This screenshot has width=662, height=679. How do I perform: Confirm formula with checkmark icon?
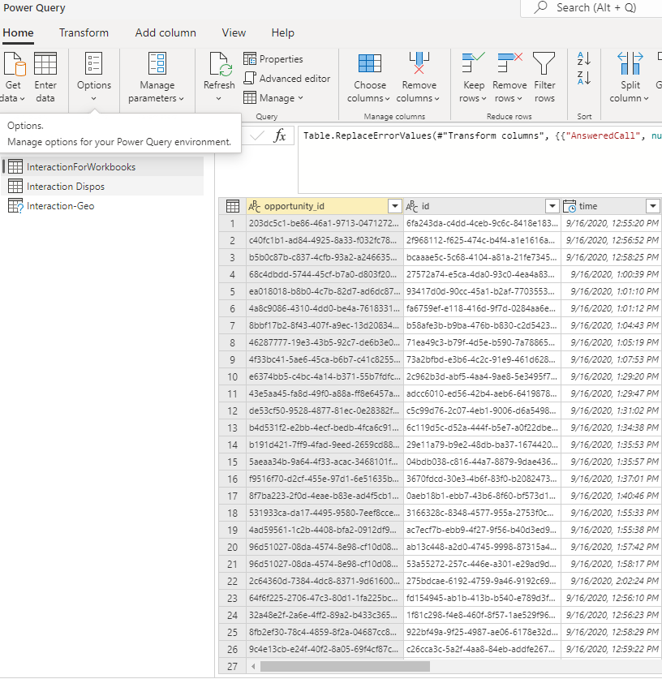257,136
